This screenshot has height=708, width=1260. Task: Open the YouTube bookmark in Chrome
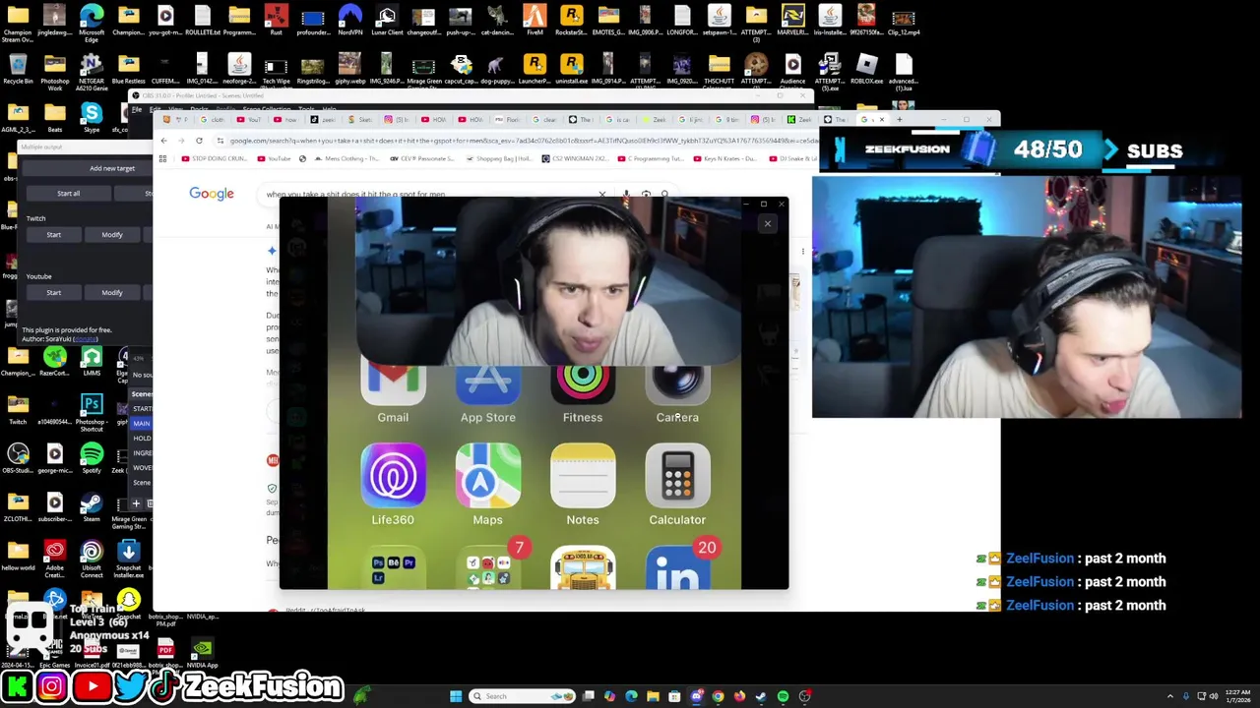tap(274, 158)
